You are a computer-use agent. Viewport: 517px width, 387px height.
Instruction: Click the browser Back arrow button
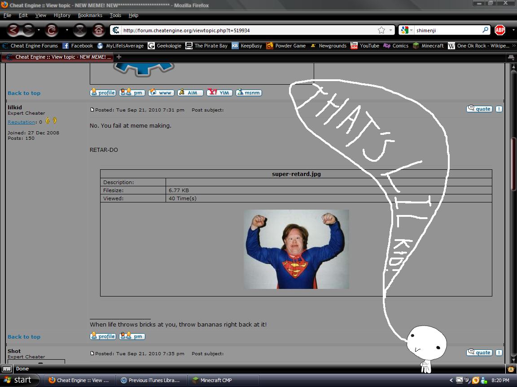click(x=14, y=30)
